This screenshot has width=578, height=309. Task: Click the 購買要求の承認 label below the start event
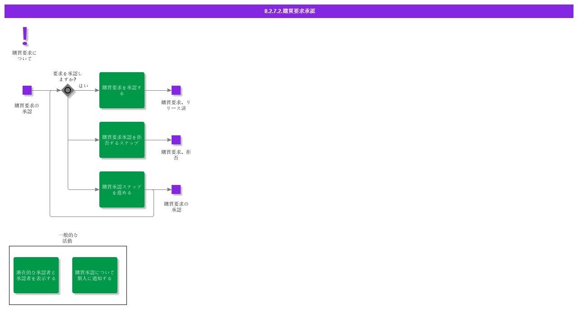pos(27,108)
